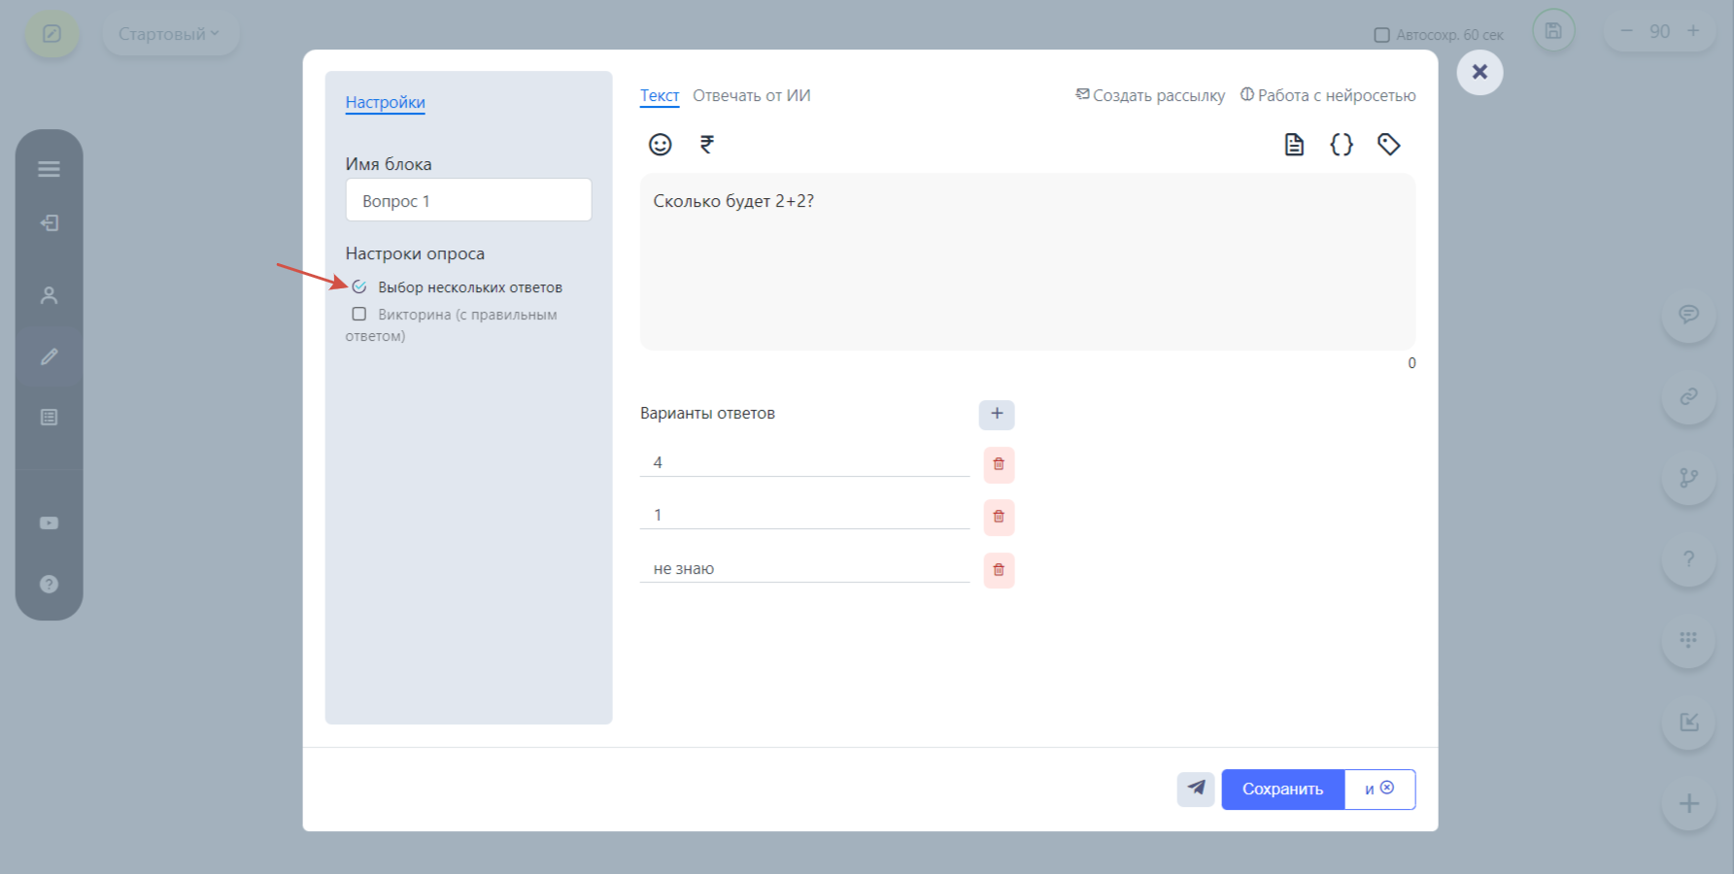The width and height of the screenshot is (1734, 874).
Task: Open the hamburger menu in left sidebar
Action: 49,169
